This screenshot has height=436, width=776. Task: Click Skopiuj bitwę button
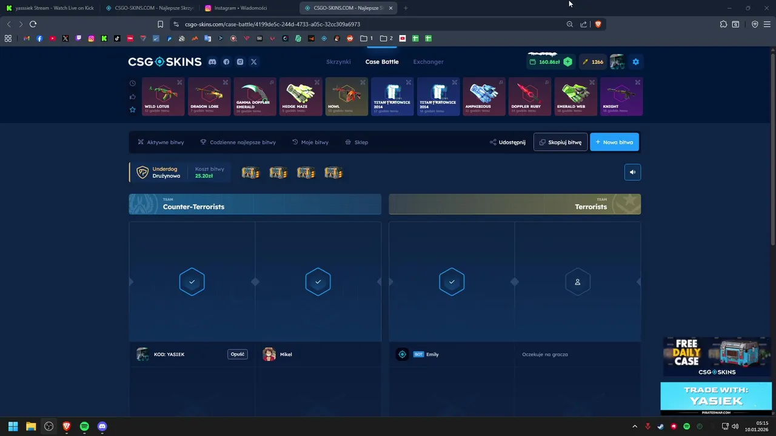(561, 142)
